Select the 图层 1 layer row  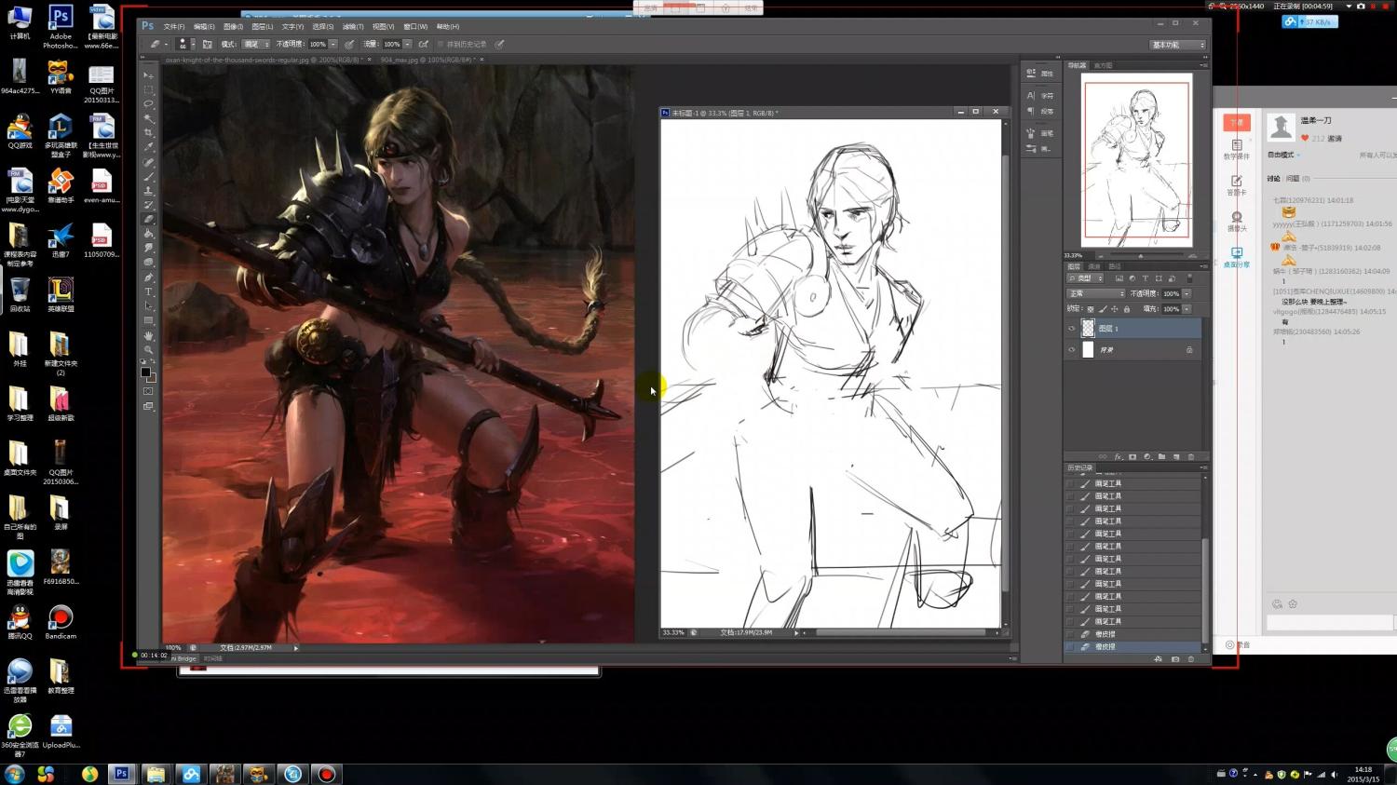(1133, 329)
